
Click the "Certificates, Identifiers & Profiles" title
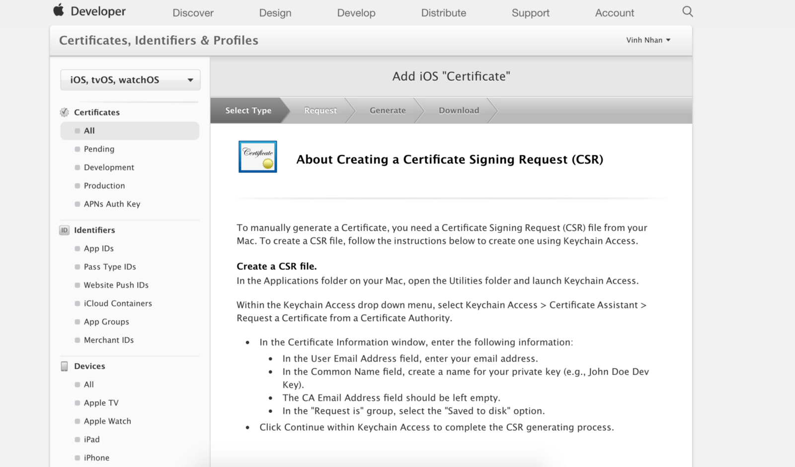159,40
